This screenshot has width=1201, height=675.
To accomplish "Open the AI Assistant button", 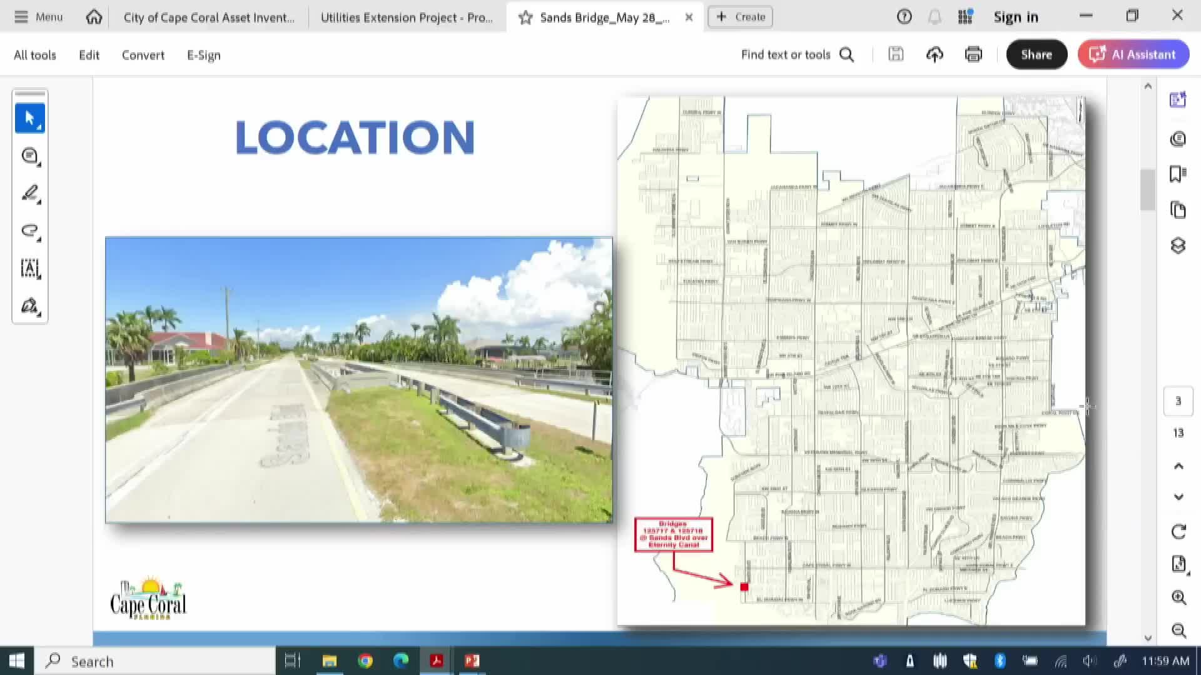I will click(x=1133, y=54).
